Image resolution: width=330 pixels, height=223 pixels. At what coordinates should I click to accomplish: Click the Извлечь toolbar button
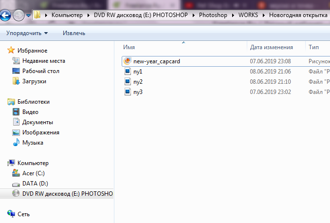pyautogui.click(x=74, y=33)
